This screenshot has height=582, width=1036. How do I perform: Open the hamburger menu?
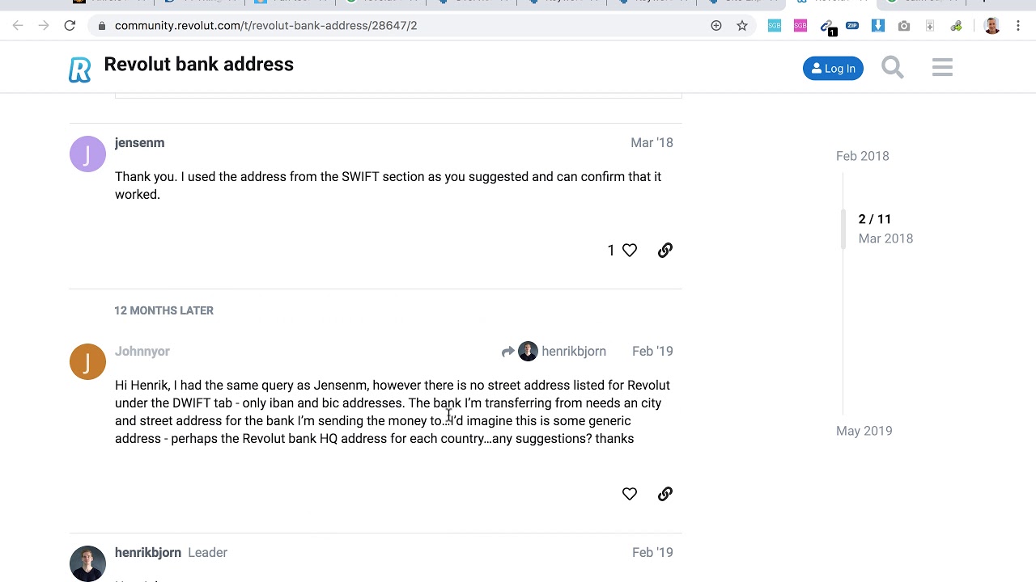(942, 68)
